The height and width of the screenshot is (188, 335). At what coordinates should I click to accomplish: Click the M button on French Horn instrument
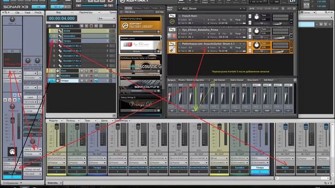(x=250, y=22)
